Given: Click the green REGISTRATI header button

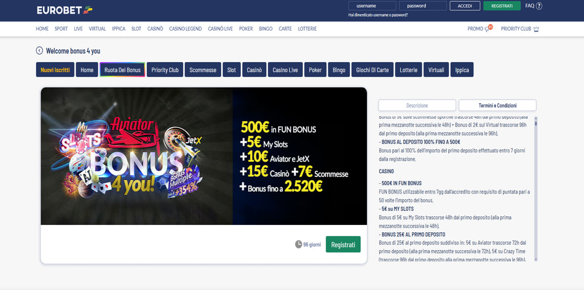Looking at the screenshot, I should [x=502, y=6].
